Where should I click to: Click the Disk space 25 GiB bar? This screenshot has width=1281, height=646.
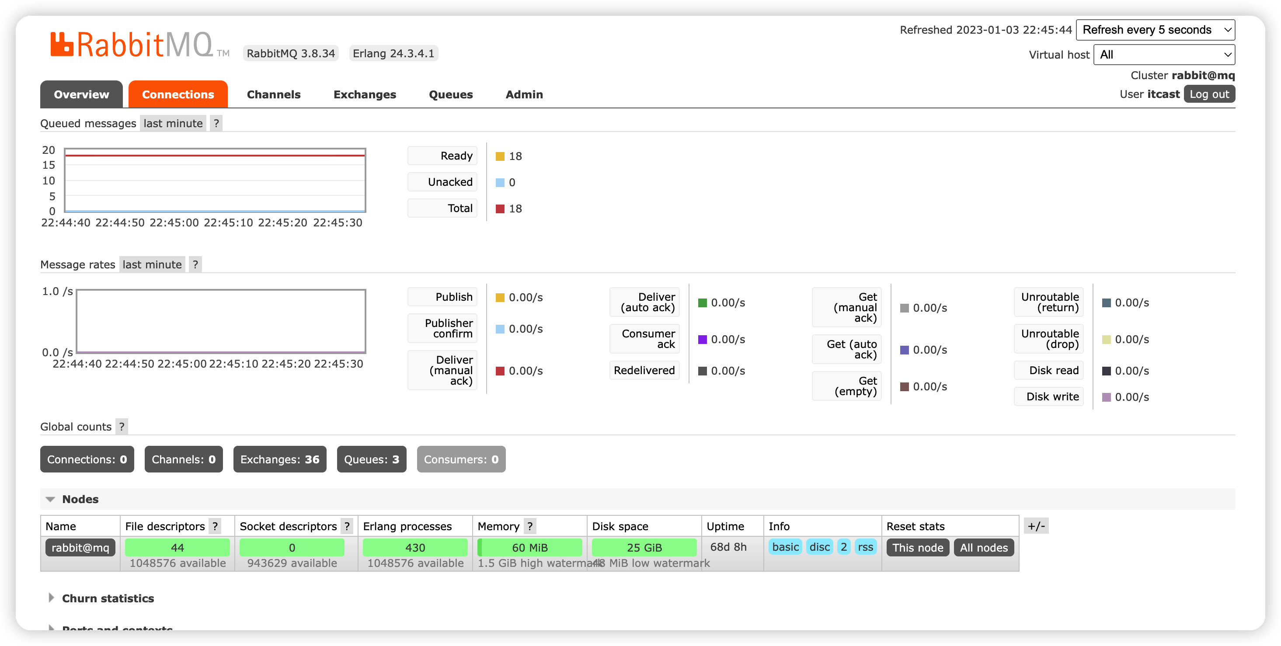click(x=644, y=548)
